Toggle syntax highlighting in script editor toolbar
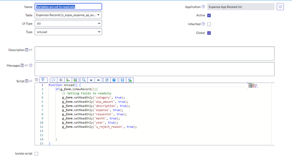Screen dimensions: 292x157 tap(43, 80)
